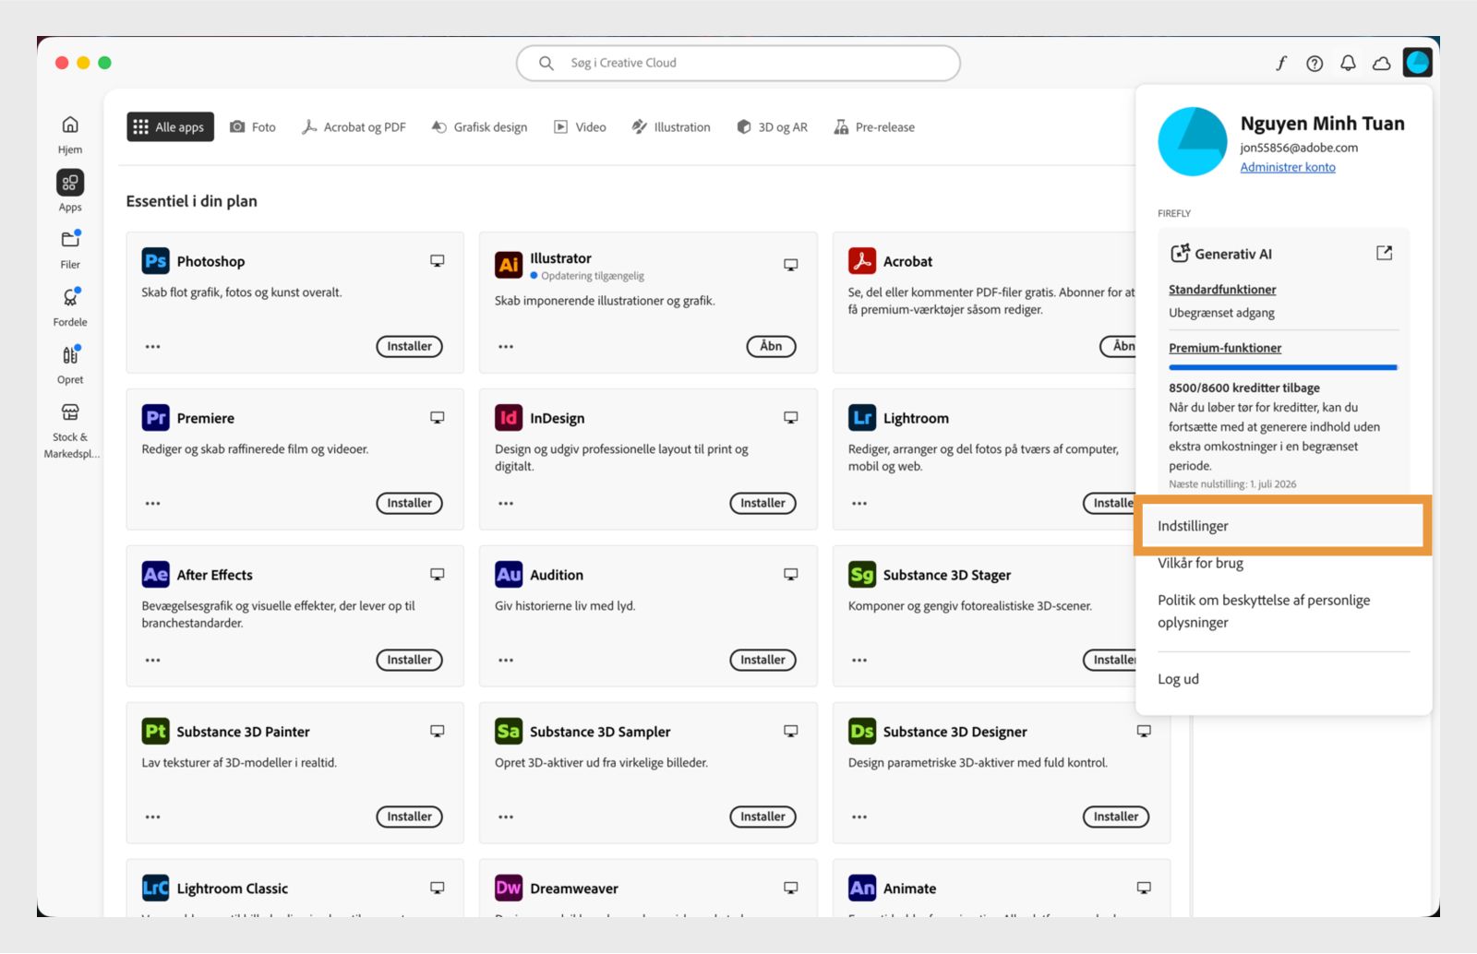This screenshot has height=954, width=1477.
Task: Click the Dreamweaver Dw app icon
Action: (x=509, y=888)
